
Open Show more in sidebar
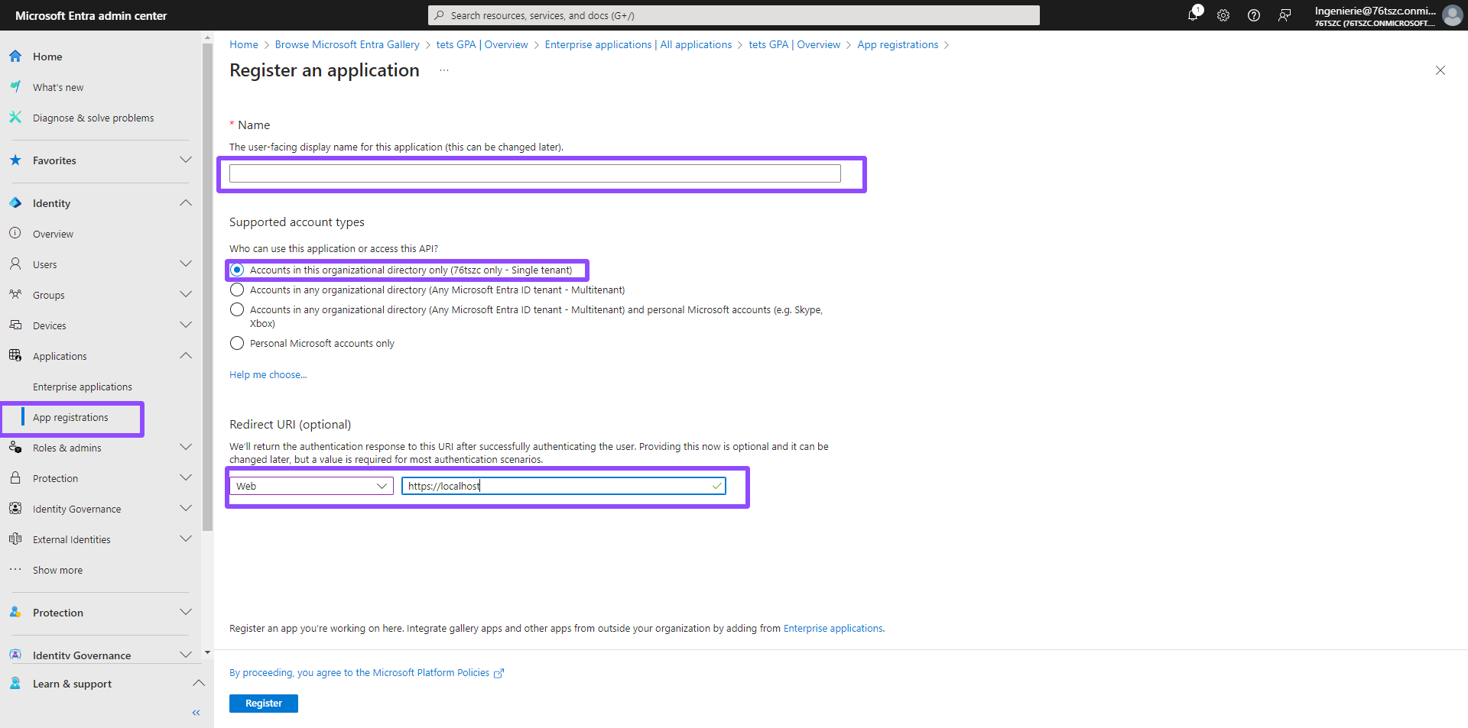click(57, 570)
